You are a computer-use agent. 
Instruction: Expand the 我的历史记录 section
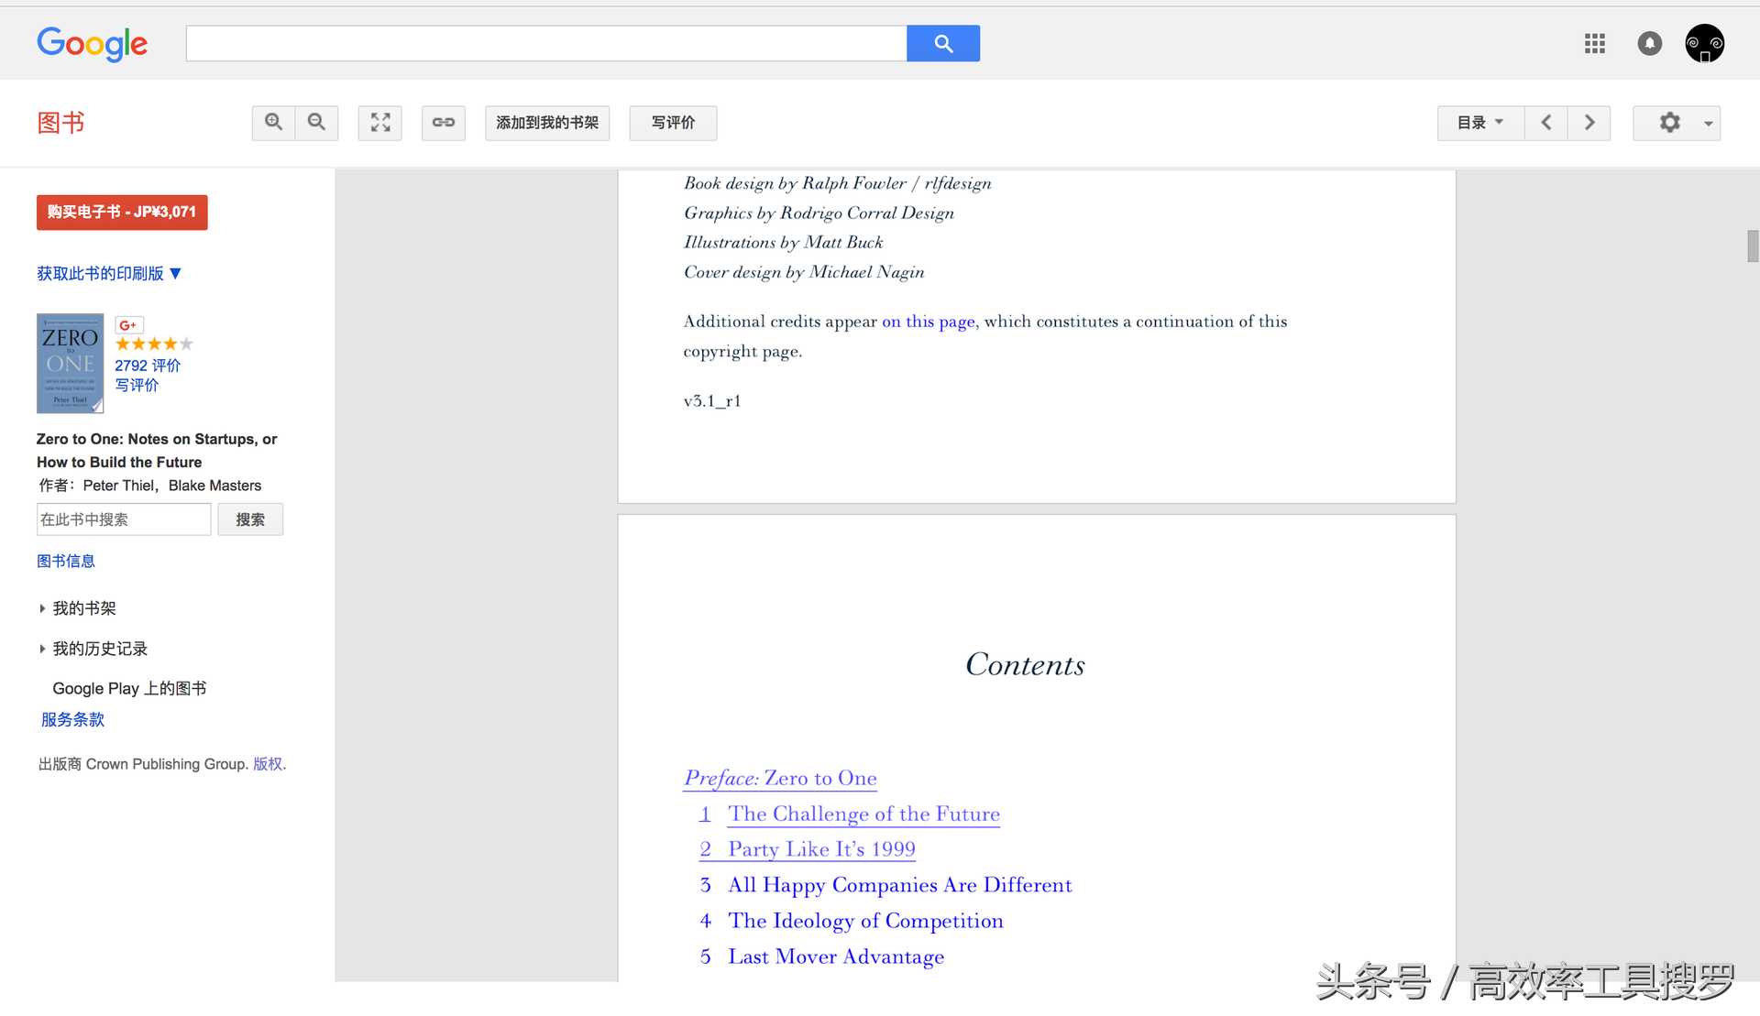93,649
